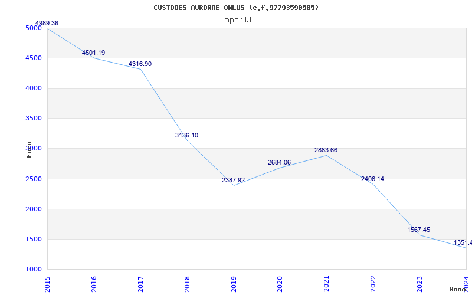
Task: Click the 2019 x-axis year label
Action: point(234,284)
